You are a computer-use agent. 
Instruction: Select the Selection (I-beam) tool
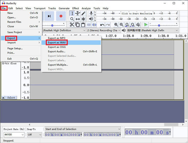[72, 13]
